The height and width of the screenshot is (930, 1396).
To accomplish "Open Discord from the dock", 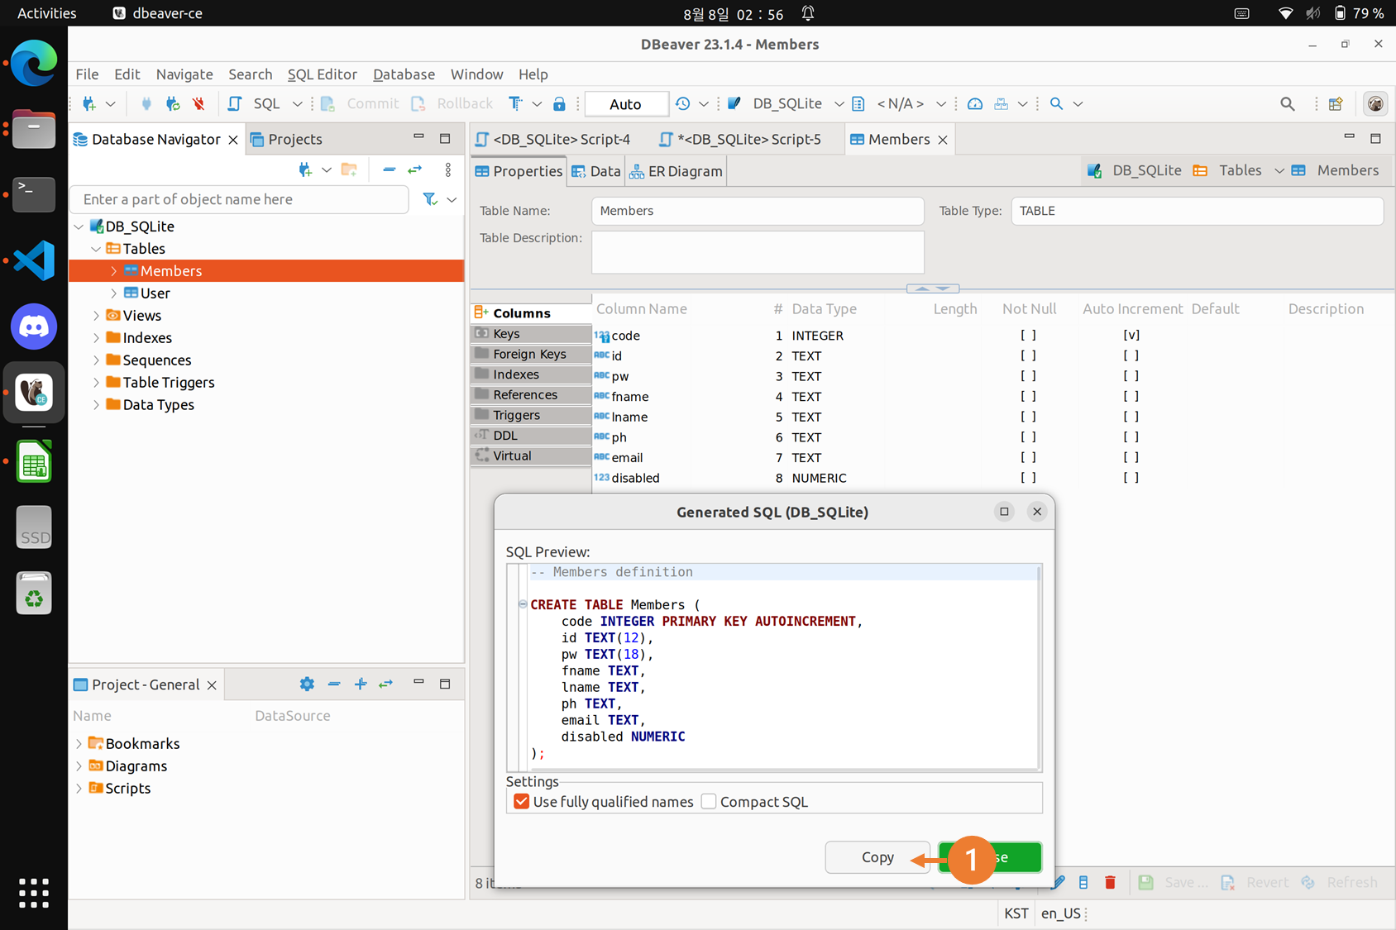I will [34, 327].
